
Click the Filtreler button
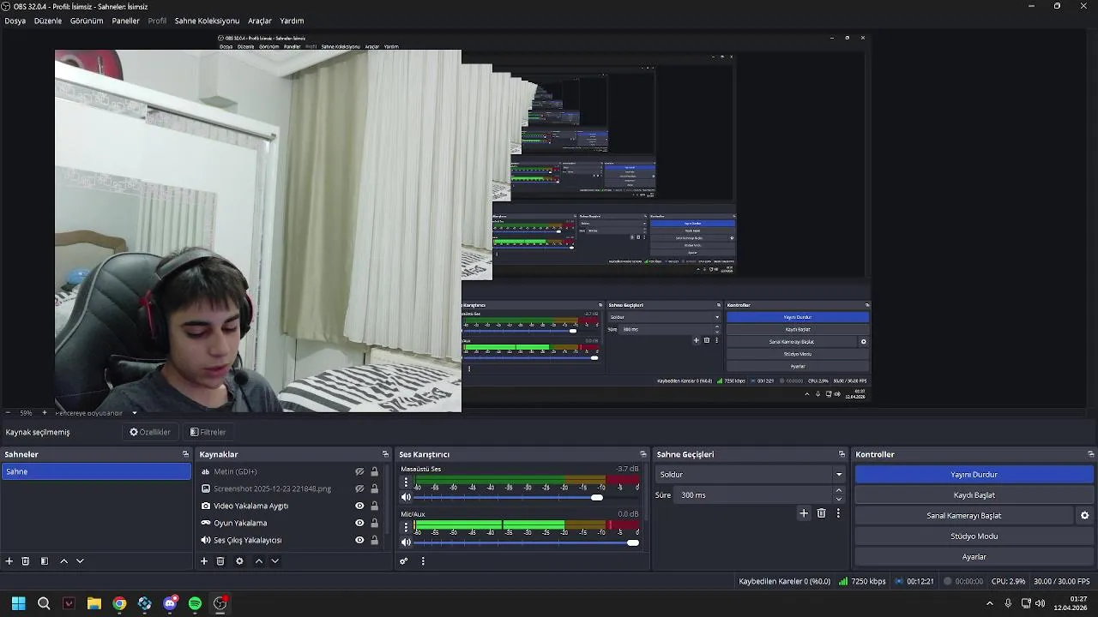point(208,432)
